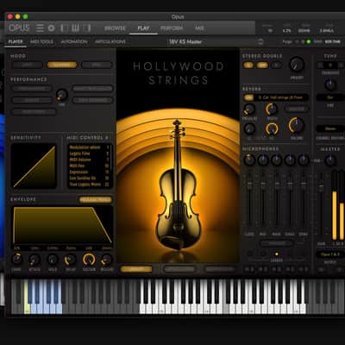Click the instrument up/down preset arrows
This screenshot has height=345, width=345.
point(260,41)
